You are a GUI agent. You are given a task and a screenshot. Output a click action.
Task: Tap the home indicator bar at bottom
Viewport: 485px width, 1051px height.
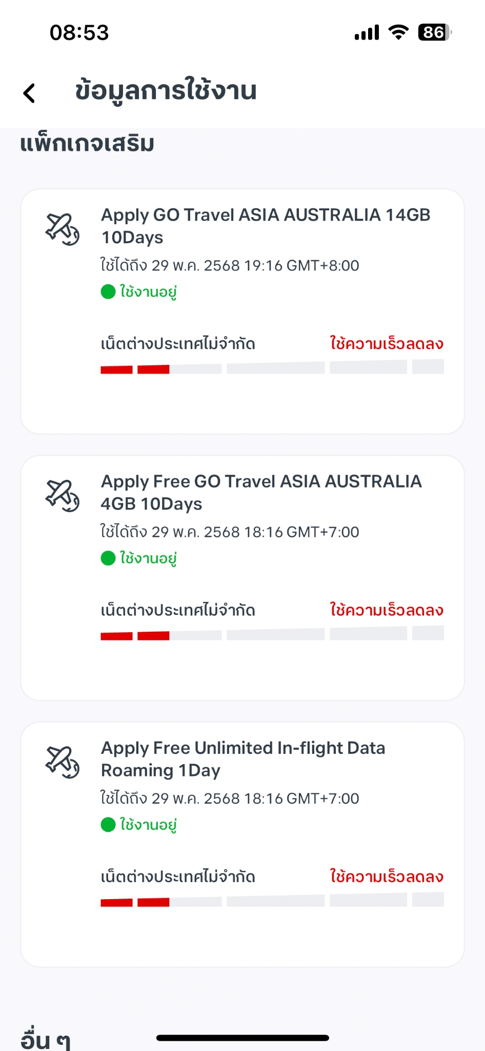[x=243, y=1038]
